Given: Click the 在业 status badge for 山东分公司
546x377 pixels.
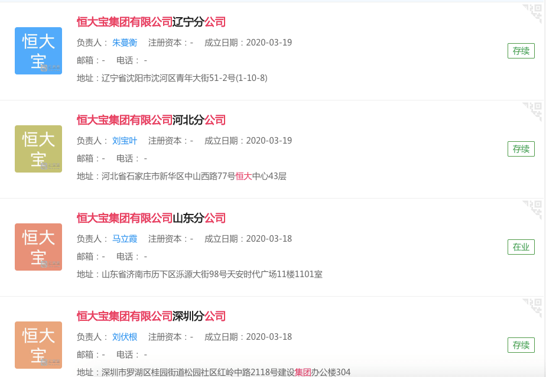Looking at the screenshot, I should pos(521,247).
